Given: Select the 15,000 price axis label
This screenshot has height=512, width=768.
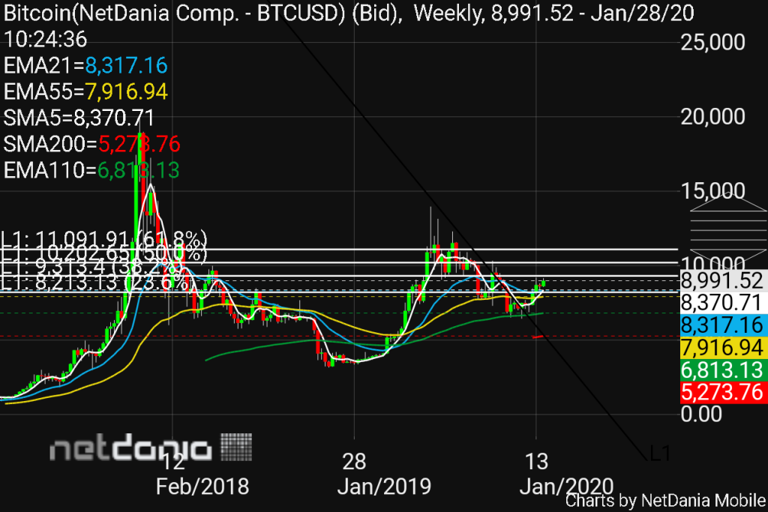Looking at the screenshot, I should click(x=713, y=191).
